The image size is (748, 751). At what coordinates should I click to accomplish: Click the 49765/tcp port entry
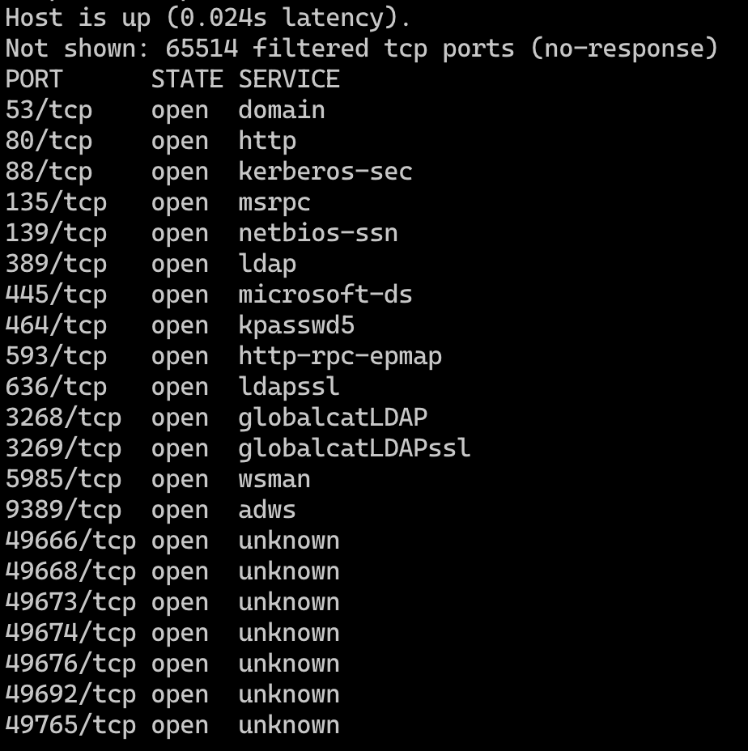click(70, 725)
